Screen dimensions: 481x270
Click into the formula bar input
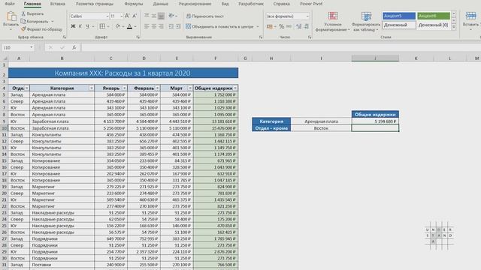tap(280, 47)
